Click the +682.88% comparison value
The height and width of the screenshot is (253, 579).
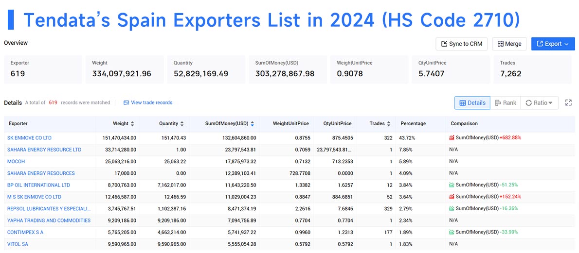pyautogui.click(x=510, y=138)
